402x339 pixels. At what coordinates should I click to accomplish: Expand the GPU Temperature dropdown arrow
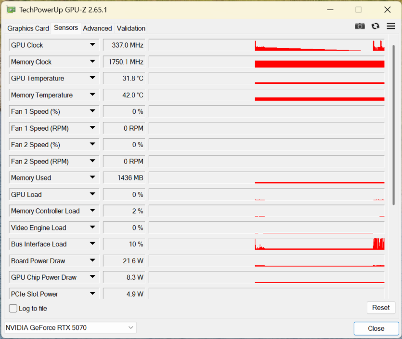point(92,78)
